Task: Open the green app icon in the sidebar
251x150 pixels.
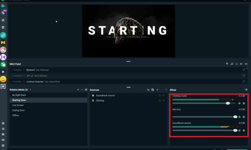Action: click(x=3, y=65)
